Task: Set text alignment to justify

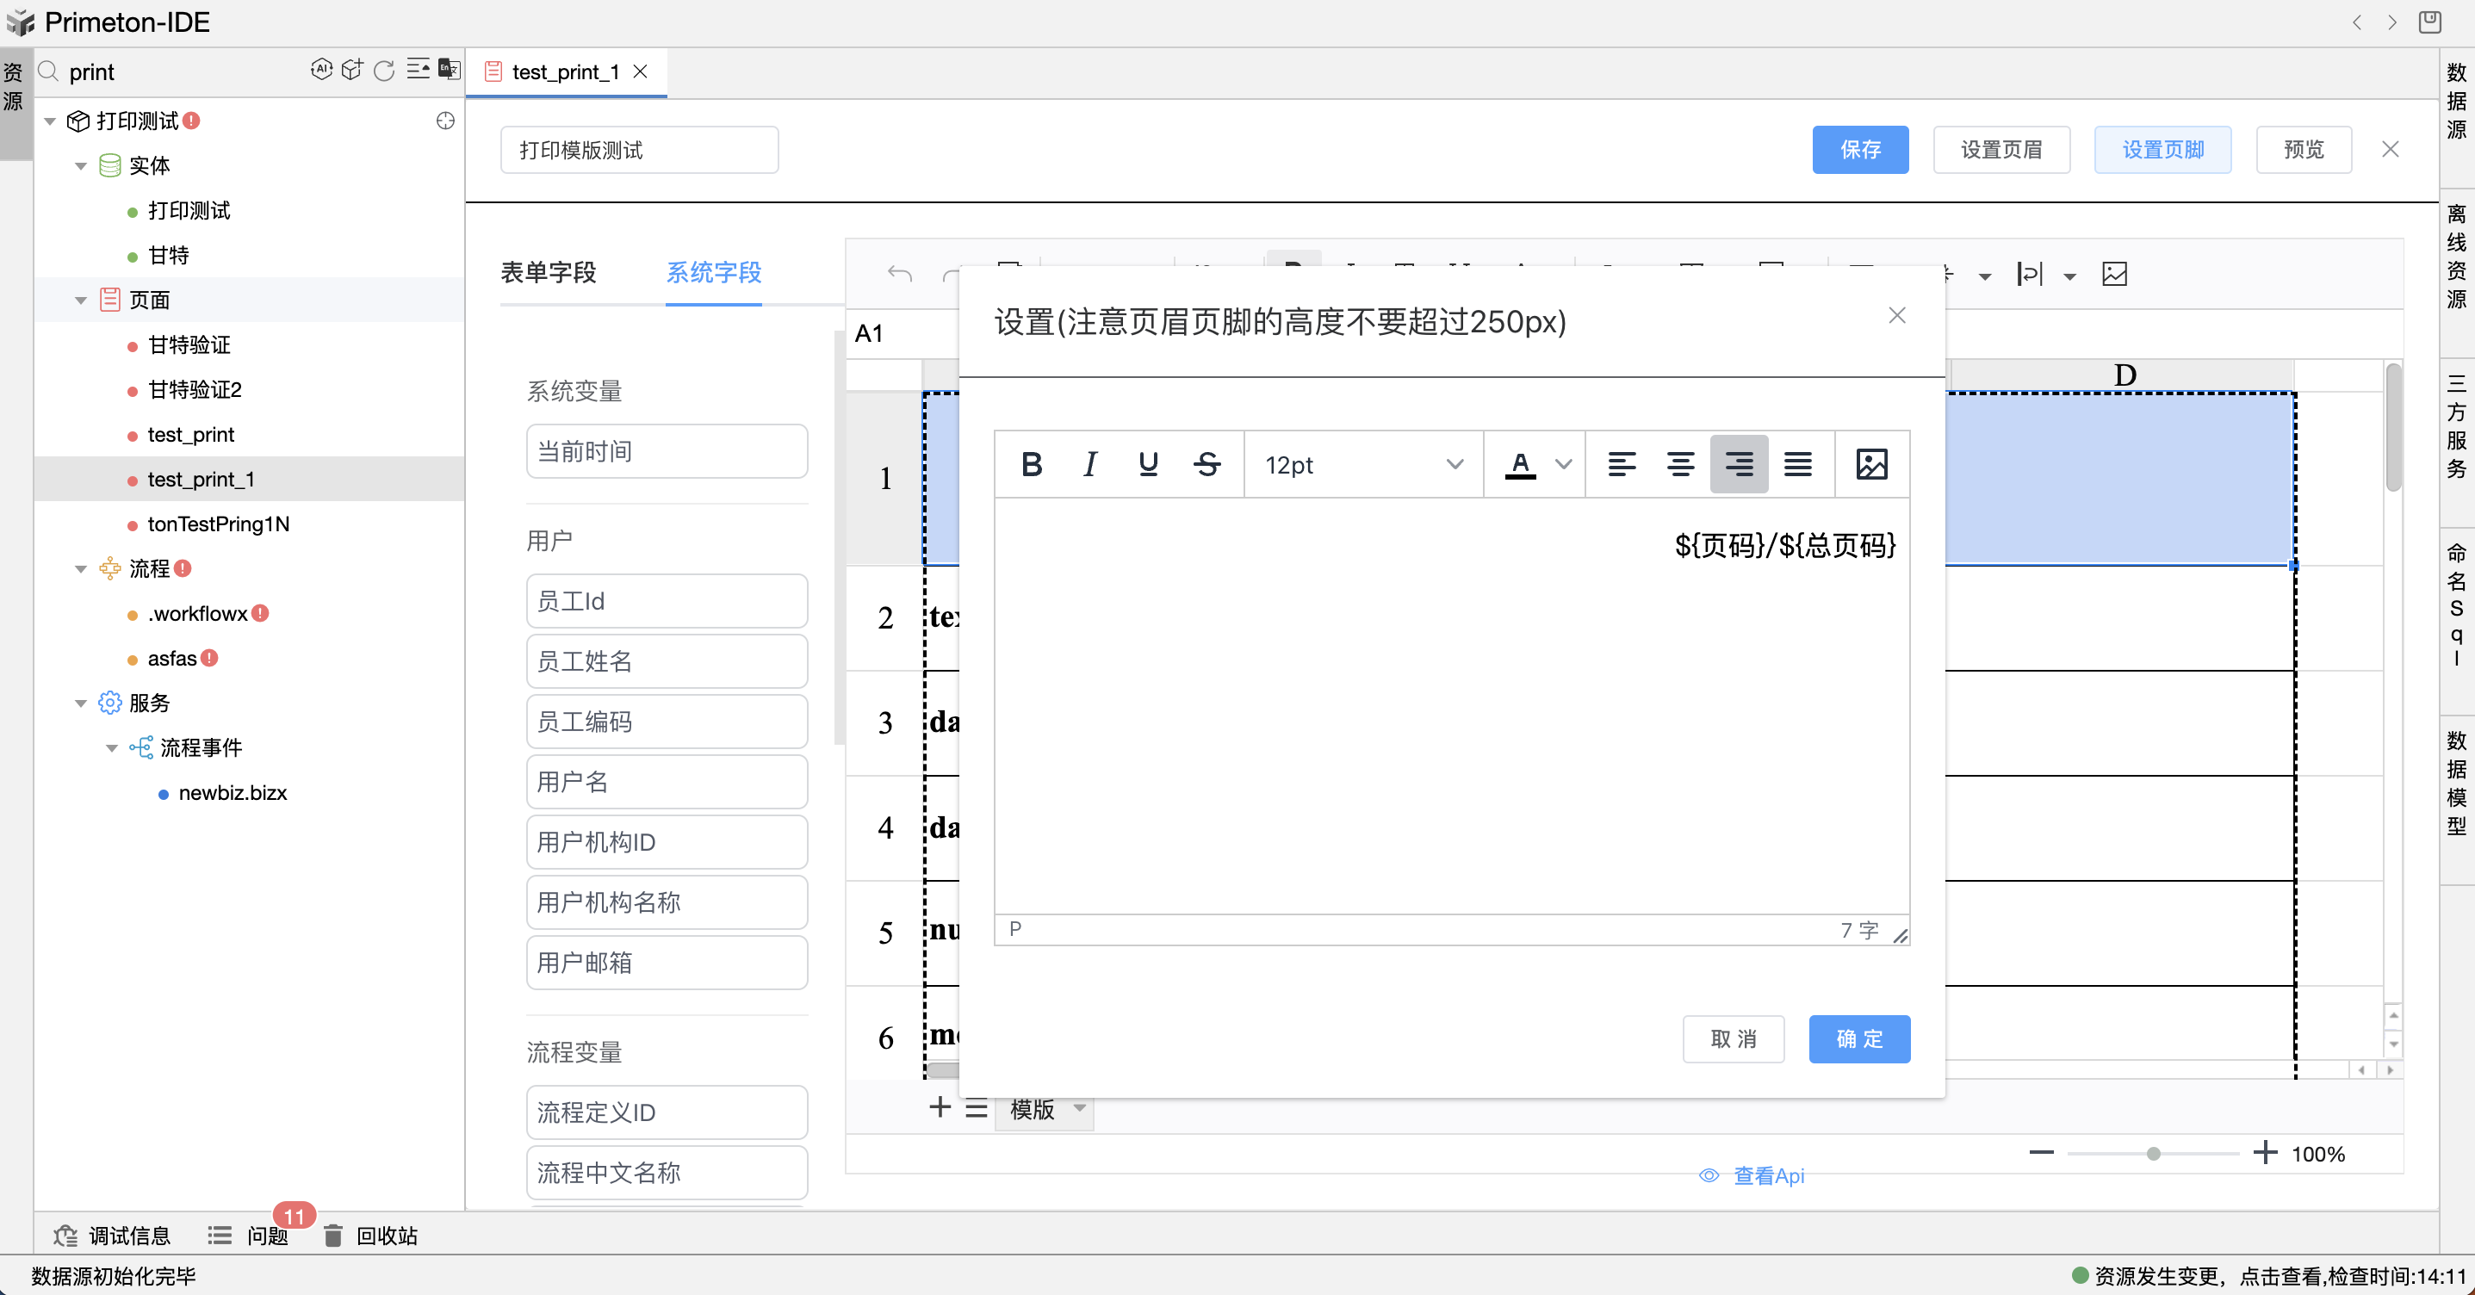Action: [x=1797, y=465]
